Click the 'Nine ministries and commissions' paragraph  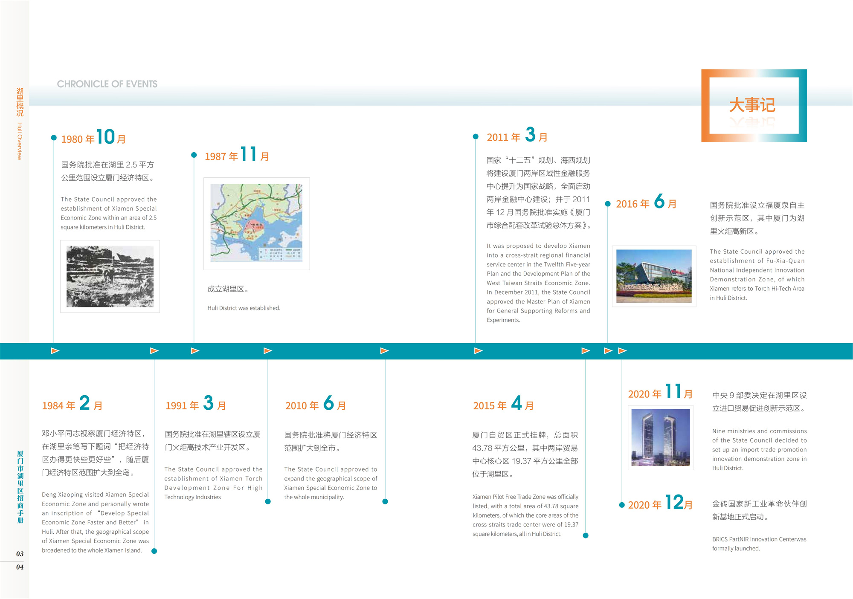point(759,449)
